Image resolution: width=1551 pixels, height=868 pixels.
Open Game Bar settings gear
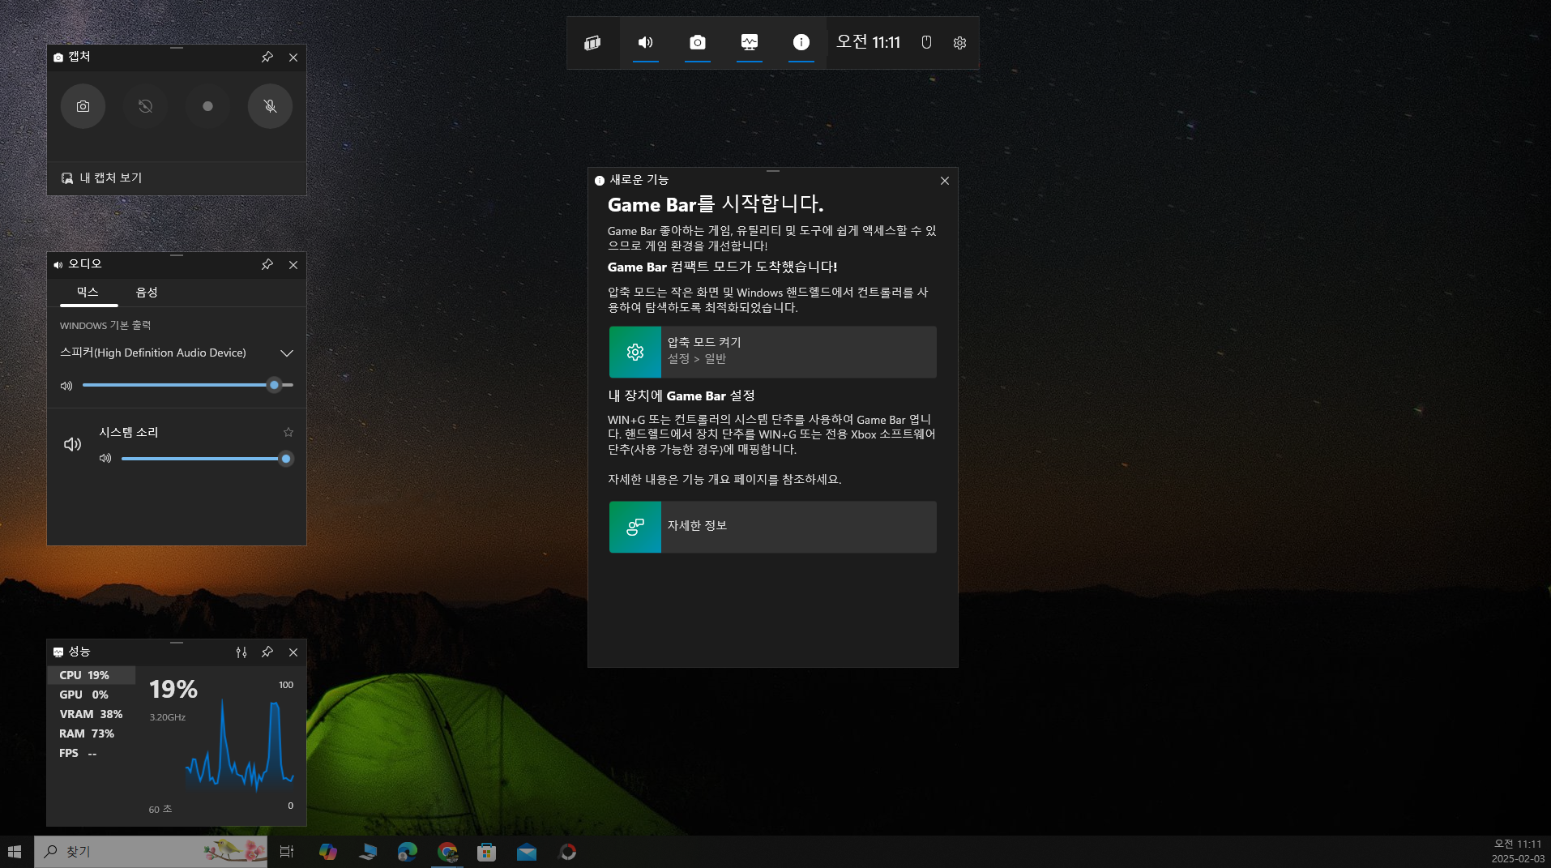(960, 43)
